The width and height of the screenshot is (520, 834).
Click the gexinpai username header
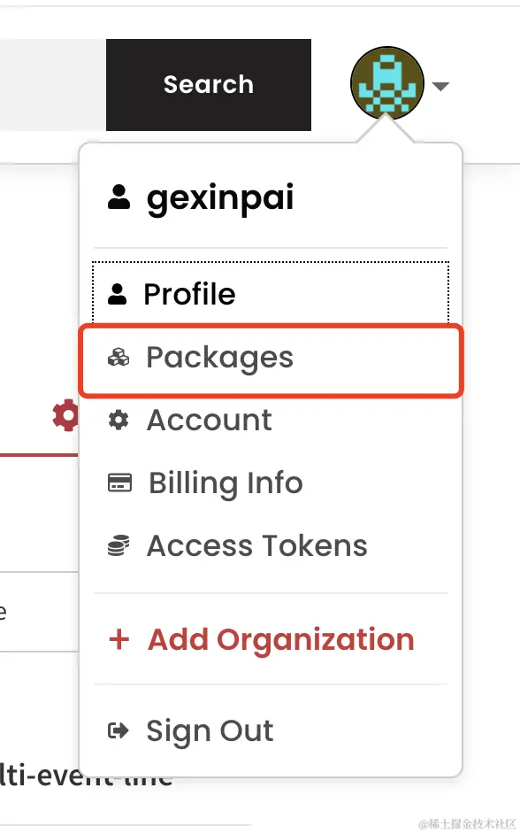(220, 197)
